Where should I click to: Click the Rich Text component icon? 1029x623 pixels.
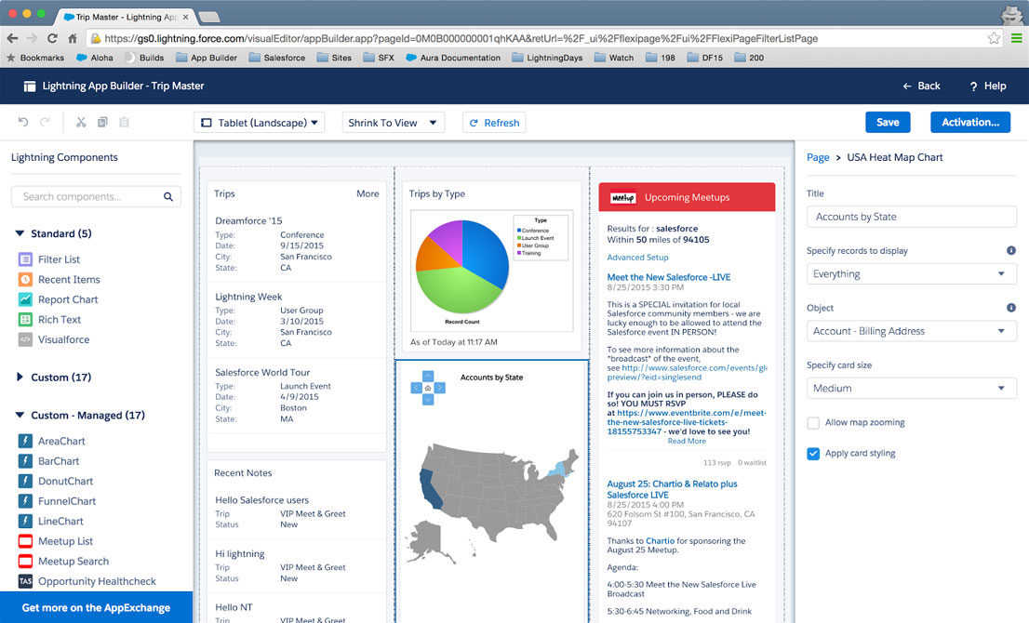(x=25, y=319)
